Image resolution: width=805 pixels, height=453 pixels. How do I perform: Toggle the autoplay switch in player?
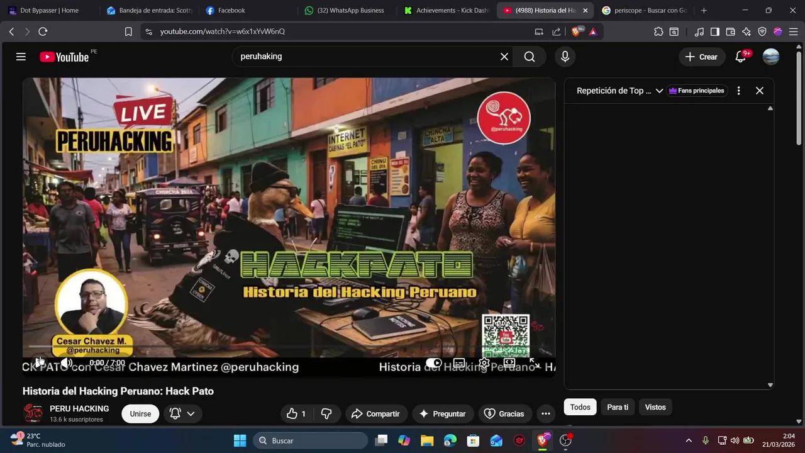[434, 363]
